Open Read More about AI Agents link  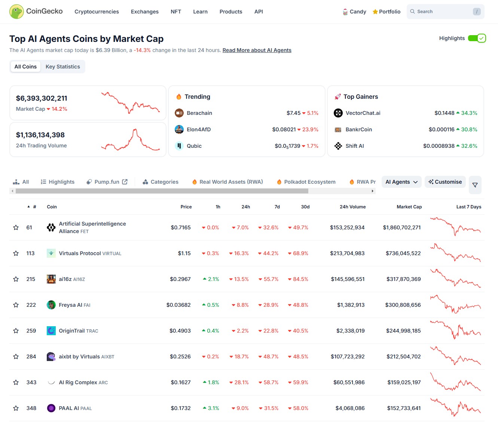[x=257, y=50]
